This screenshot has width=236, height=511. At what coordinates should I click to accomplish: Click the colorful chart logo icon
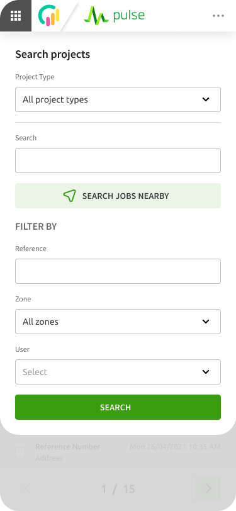click(x=49, y=15)
